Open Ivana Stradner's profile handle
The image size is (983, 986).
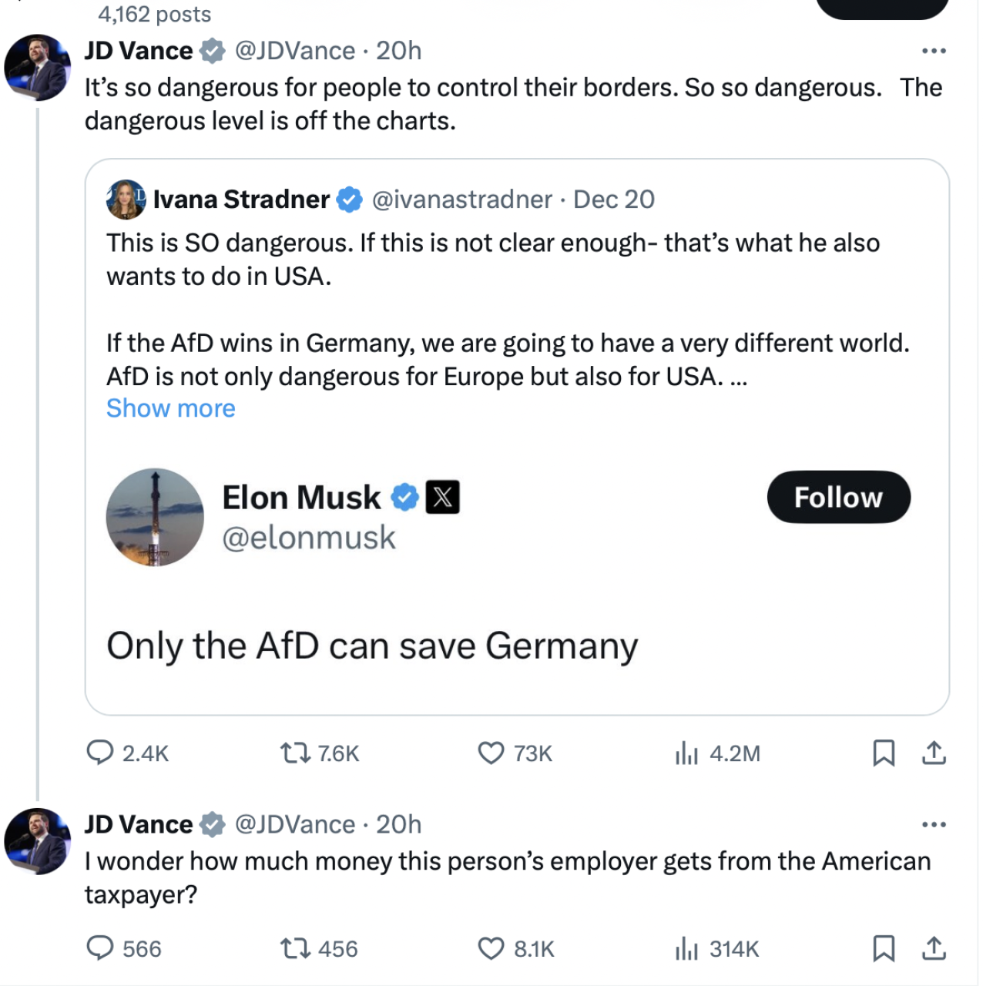[461, 200]
